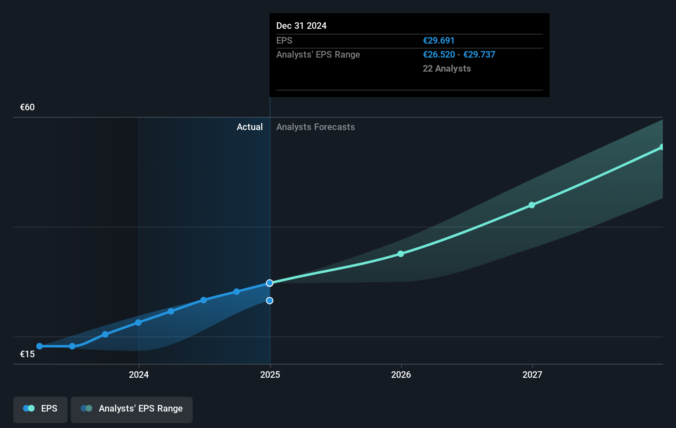Select the Dec 2024 actual EPS data point
Viewport: 676px width, 428px height.
(x=270, y=283)
